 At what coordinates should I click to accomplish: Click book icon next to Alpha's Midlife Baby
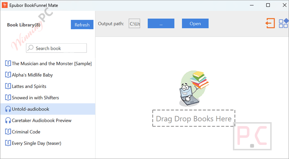click(x=8, y=75)
